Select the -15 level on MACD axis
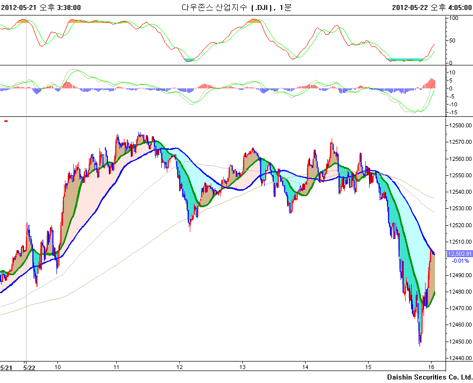473x383 pixels. click(454, 112)
